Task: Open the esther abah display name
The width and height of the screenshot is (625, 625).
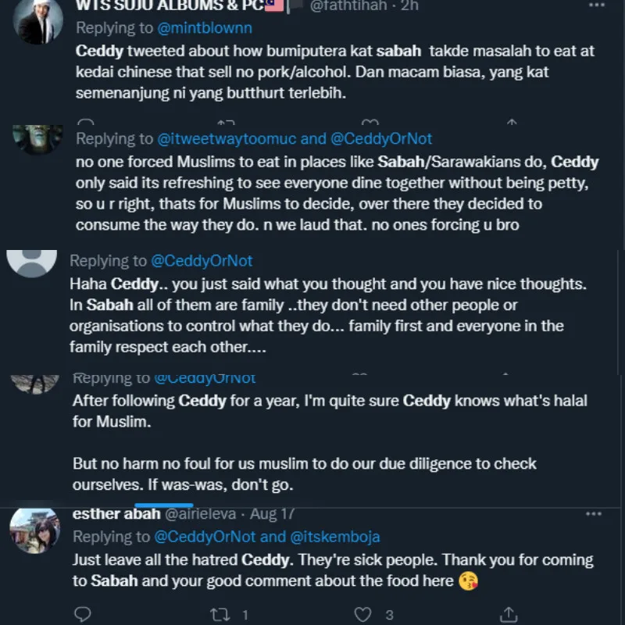Action: click(x=105, y=514)
